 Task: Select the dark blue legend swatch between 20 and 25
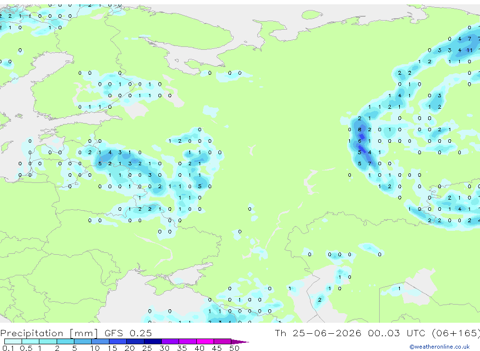click(135, 341)
